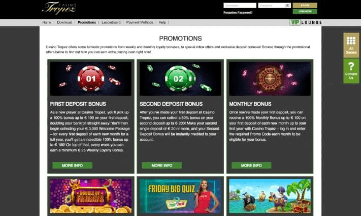The width and height of the screenshot is (361, 216).
Task: Click the Forgotten Password link
Action: (238, 13)
